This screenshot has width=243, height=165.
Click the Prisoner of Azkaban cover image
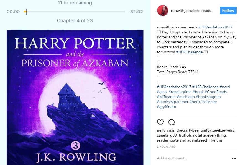75,97
